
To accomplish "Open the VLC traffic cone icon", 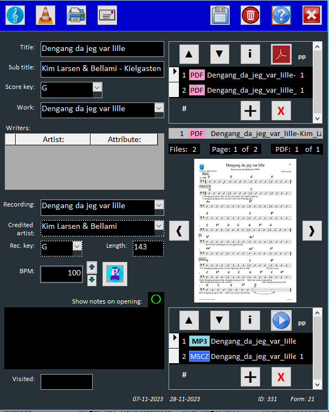I will click(x=46, y=15).
